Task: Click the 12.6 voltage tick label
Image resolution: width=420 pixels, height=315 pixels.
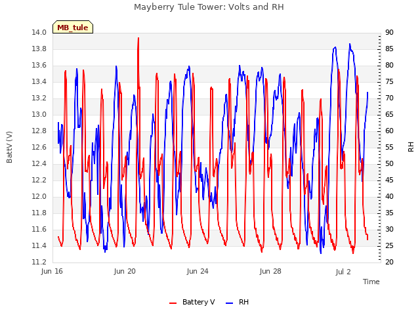Action: tap(39, 148)
